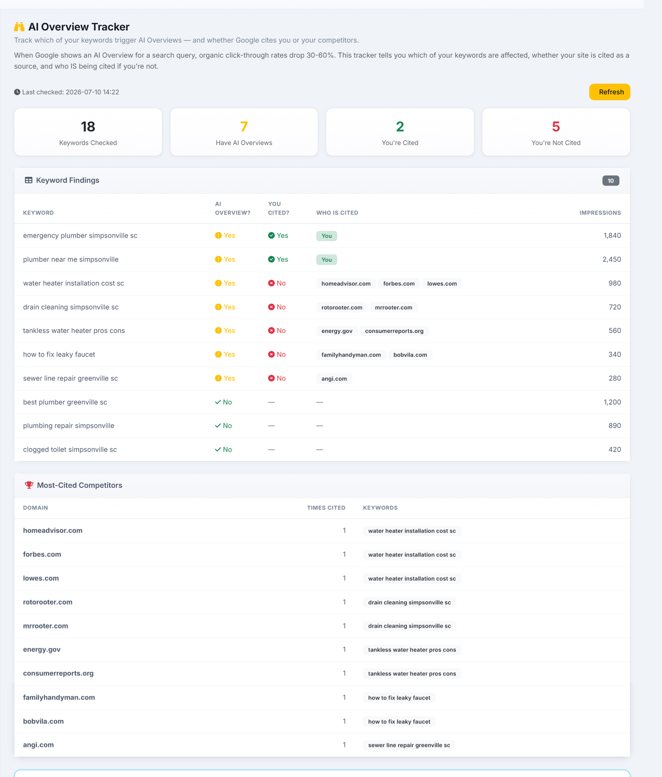The image size is (662, 777).
Task: Click red X icon in sewer line repair row
Action: click(x=271, y=378)
